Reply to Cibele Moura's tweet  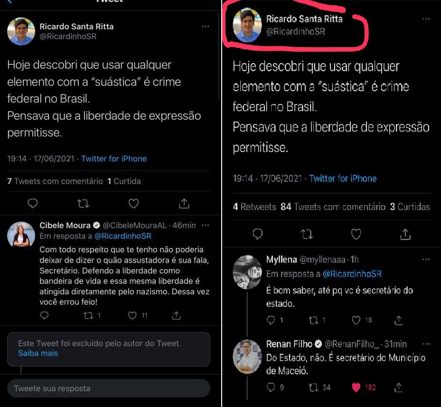(44, 315)
